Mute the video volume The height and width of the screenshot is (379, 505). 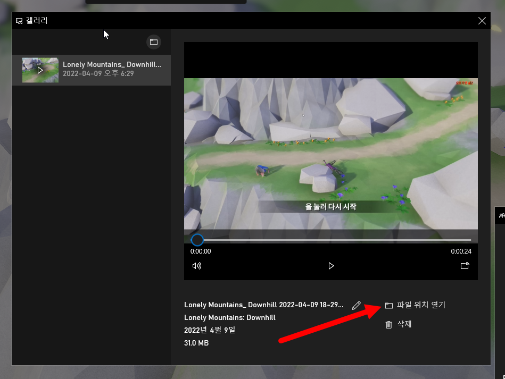pos(197,266)
